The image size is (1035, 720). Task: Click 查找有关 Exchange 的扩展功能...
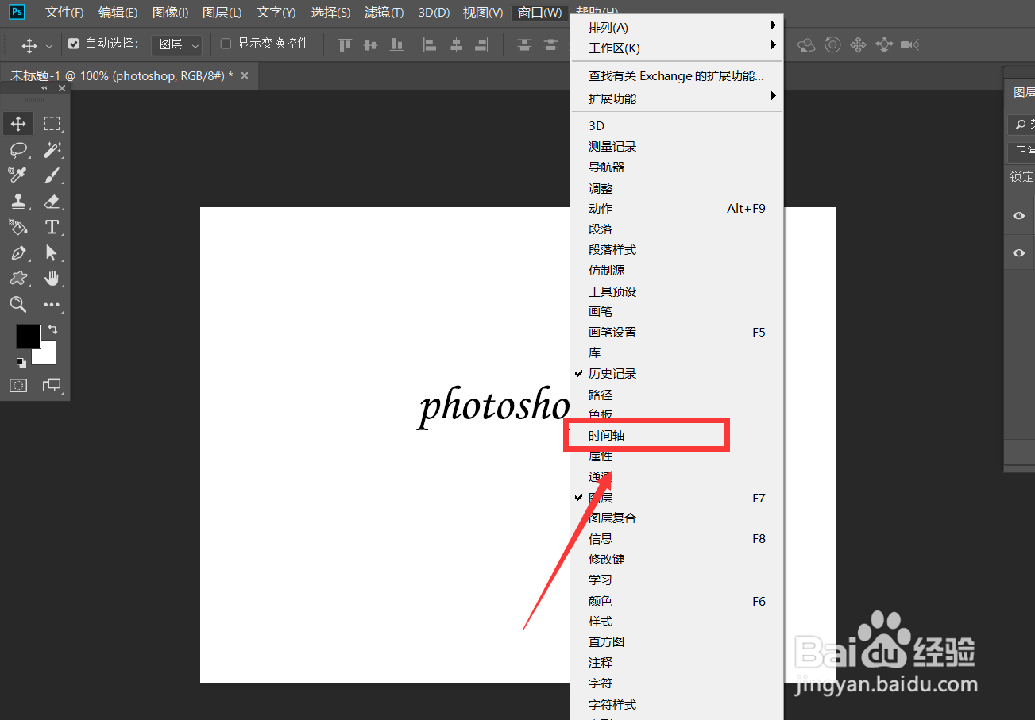click(678, 76)
